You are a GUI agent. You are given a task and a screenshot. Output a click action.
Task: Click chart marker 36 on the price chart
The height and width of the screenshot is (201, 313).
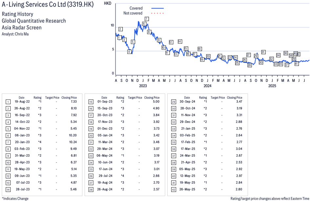286,53
